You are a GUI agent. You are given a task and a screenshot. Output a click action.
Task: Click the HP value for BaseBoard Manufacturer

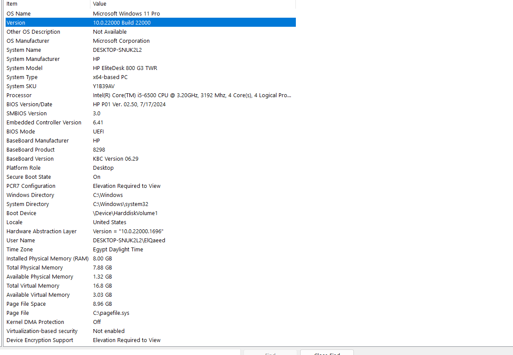pos(96,141)
